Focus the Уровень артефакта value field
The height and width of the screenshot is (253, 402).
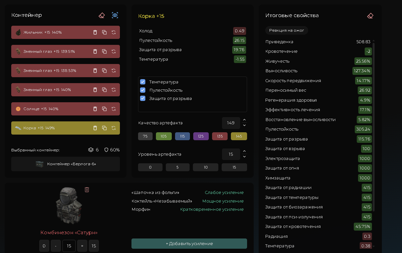coord(231,154)
